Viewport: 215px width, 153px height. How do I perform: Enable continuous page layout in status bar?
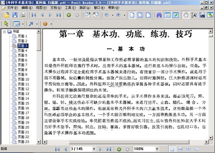180,149
